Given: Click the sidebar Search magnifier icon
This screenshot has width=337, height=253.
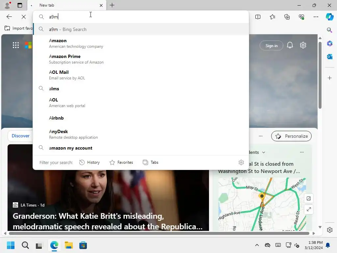Looking at the screenshot, I should point(329,30).
